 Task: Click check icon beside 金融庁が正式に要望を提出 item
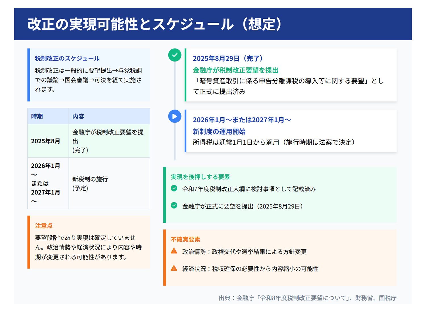click(174, 206)
